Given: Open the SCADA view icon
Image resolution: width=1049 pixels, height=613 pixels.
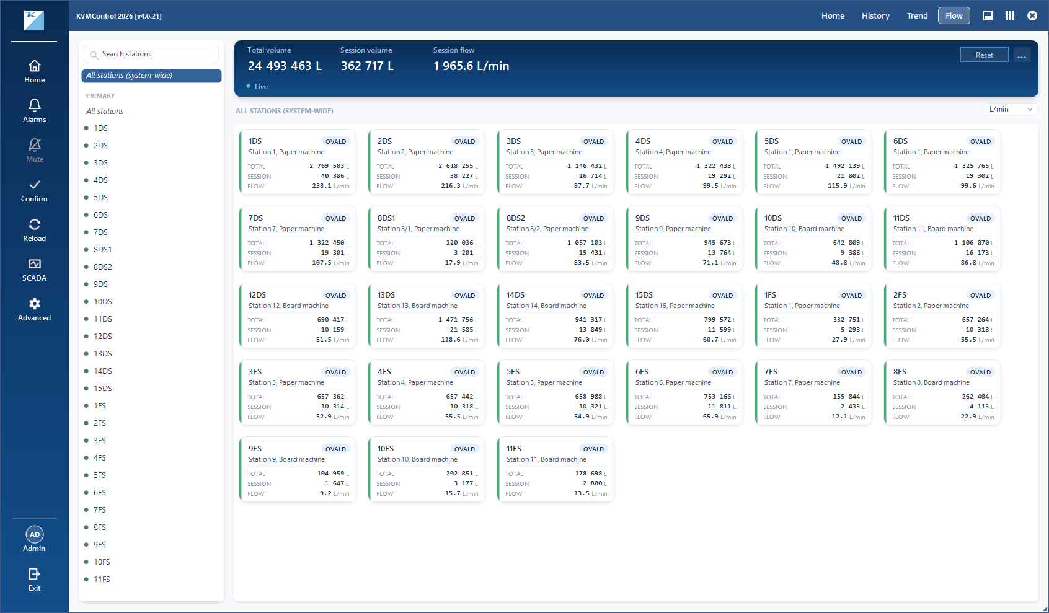Looking at the screenshot, I should [x=35, y=264].
